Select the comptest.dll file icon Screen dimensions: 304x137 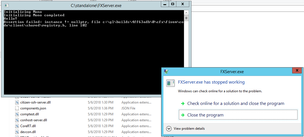click(17, 114)
